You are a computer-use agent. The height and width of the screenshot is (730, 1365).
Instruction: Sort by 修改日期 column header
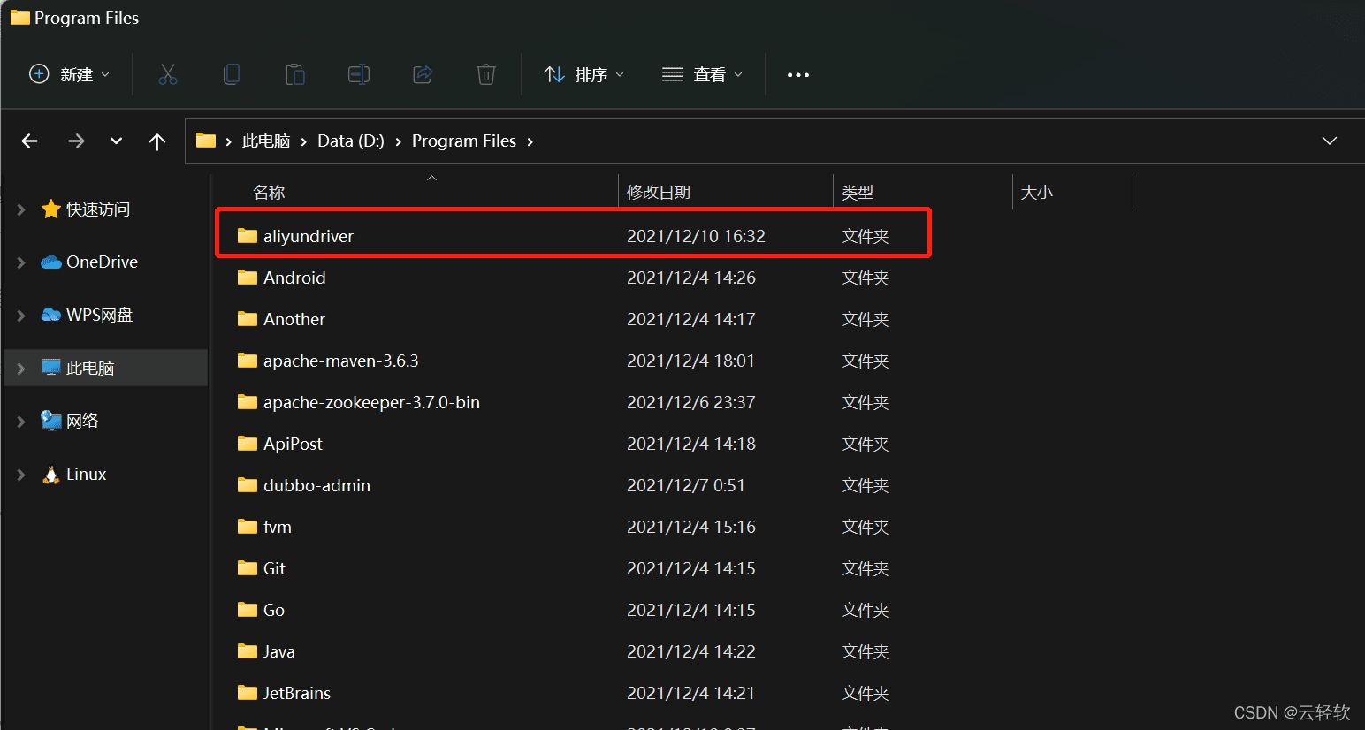659,193
